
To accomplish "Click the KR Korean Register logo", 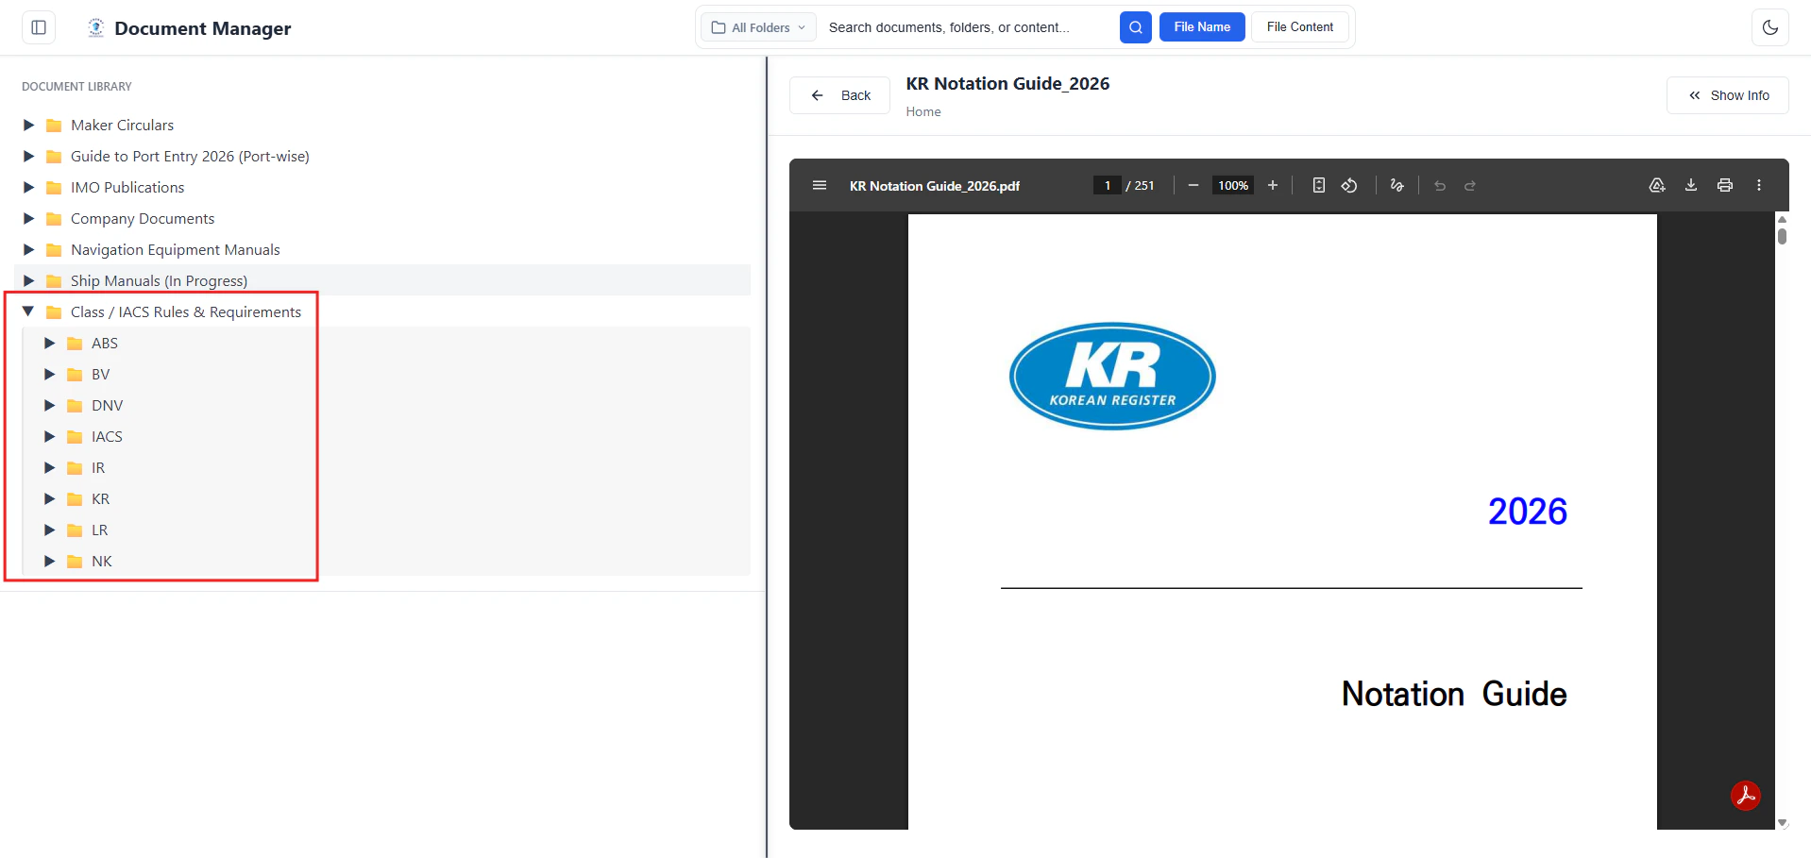I will tap(1112, 377).
